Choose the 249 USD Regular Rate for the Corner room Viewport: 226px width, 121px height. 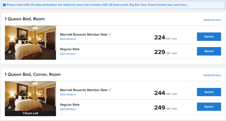tap(209, 107)
